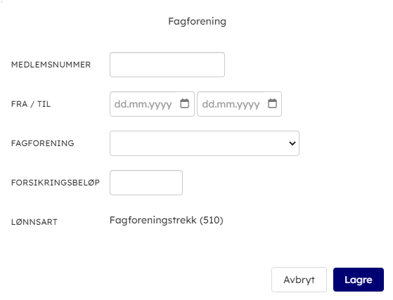Click the Avbryt button

click(299, 280)
